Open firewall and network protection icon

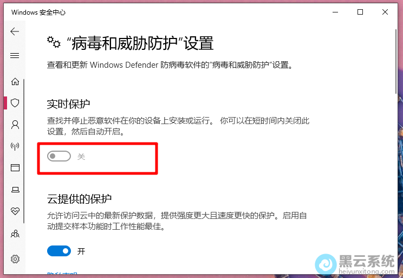tap(15, 146)
